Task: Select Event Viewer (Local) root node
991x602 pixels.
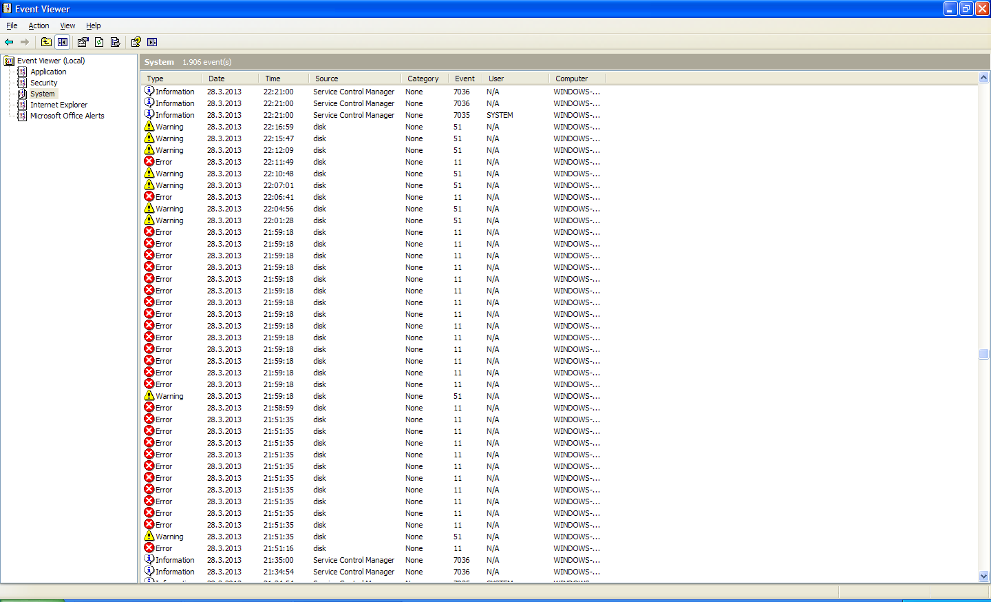Action: 51,61
